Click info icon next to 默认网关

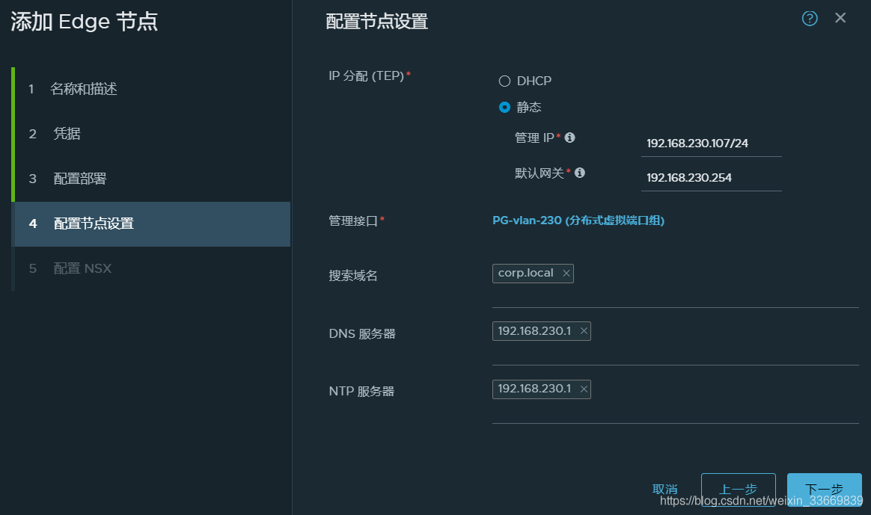click(579, 173)
